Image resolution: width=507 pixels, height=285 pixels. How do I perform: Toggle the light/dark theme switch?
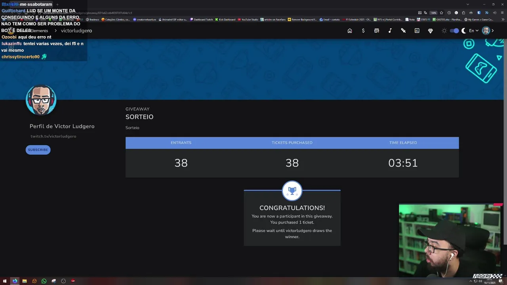click(454, 31)
